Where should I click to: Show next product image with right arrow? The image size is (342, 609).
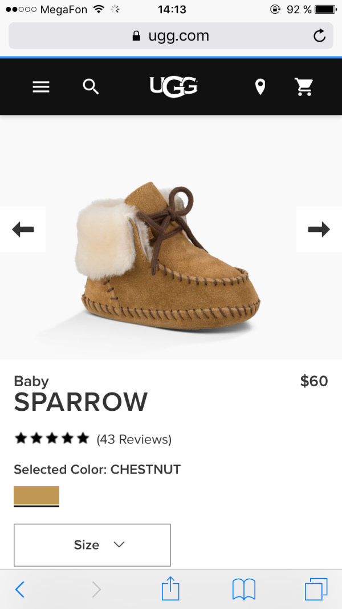[x=319, y=230]
